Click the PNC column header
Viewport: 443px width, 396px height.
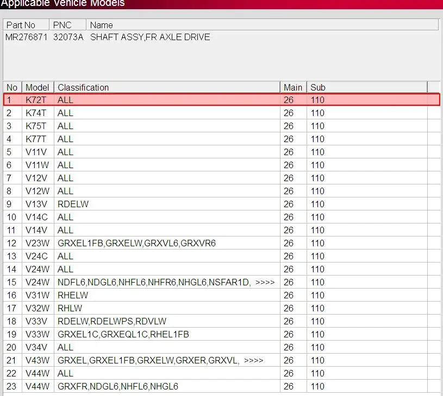point(68,25)
